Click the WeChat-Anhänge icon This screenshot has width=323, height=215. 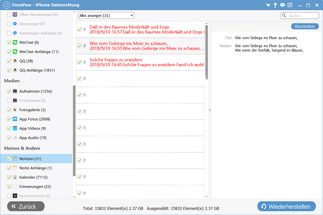click(x=15, y=52)
